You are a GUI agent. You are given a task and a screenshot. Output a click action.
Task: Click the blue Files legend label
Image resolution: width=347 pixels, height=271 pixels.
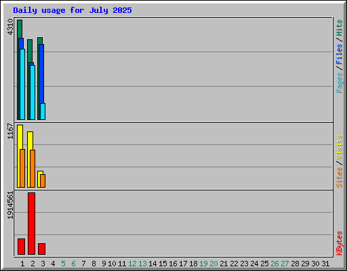pyautogui.click(x=339, y=54)
